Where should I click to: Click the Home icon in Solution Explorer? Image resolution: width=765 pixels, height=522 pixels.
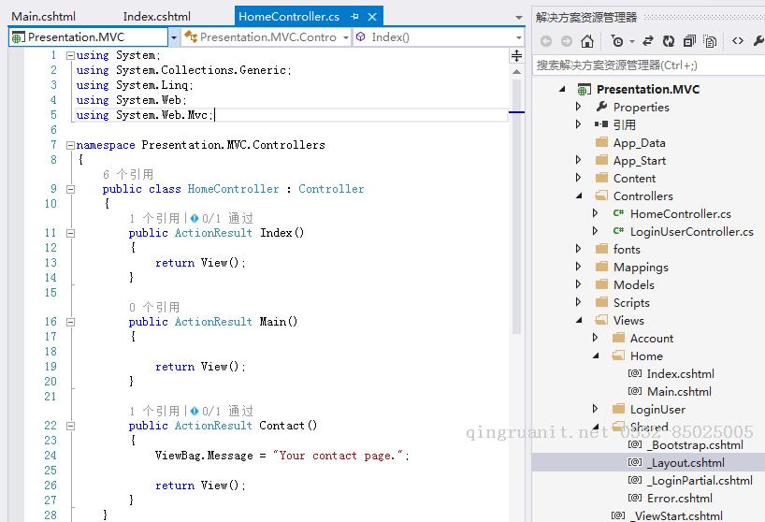pyautogui.click(x=587, y=41)
